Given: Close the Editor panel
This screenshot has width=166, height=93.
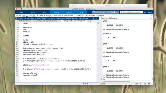Looking at the screenshot, I should point(97,18).
